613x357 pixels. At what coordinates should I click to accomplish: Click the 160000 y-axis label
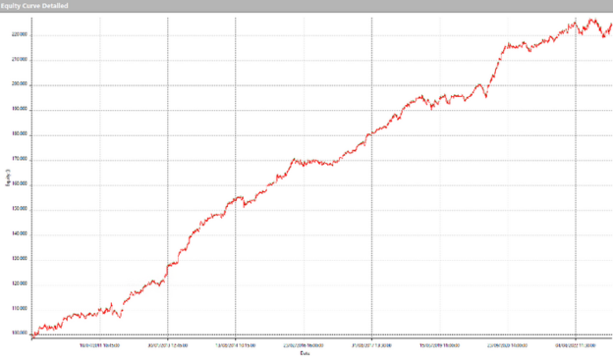20,183
